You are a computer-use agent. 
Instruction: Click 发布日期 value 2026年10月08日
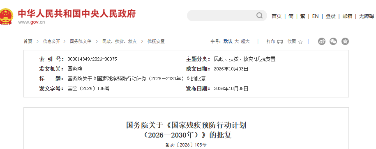(231, 89)
